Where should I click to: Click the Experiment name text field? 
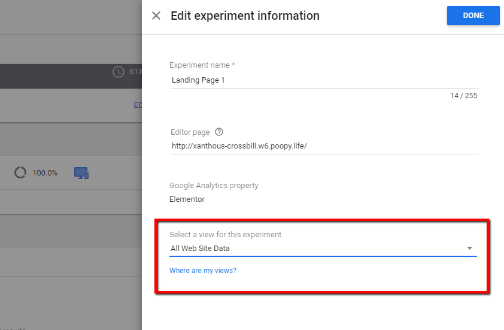[x=323, y=80]
